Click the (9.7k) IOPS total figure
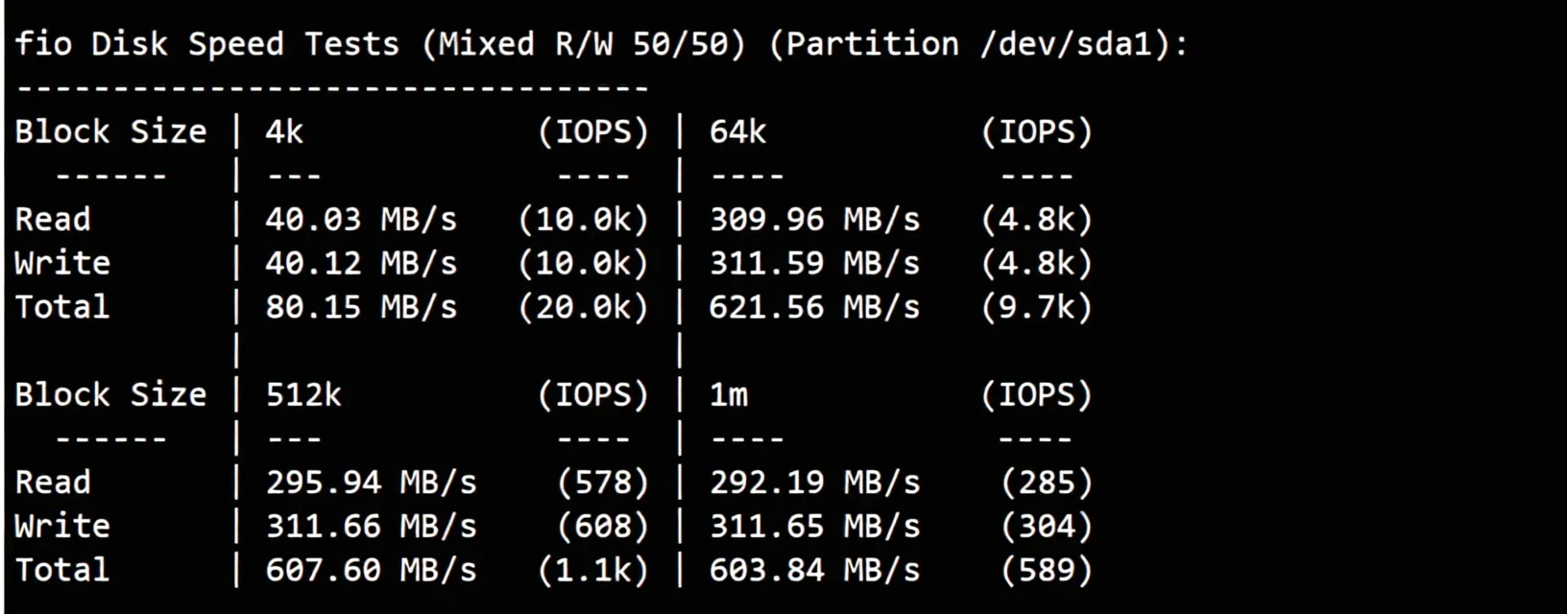Viewport: 1567px width, 614px height. [x=1037, y=307]
